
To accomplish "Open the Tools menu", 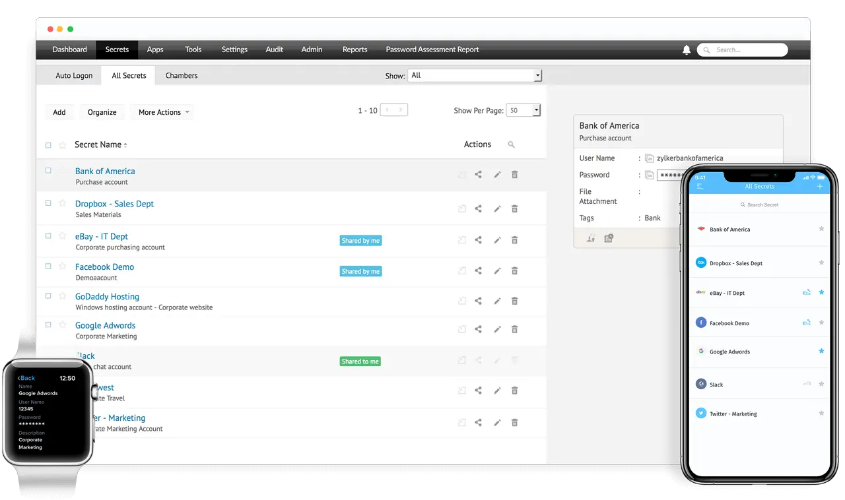I will pyautogui.click(x=193, y=49).
